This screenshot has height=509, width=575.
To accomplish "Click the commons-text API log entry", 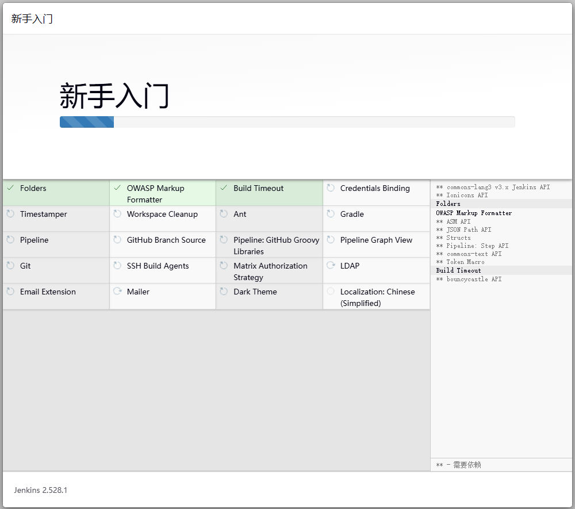I will click(x=469, y=254).
